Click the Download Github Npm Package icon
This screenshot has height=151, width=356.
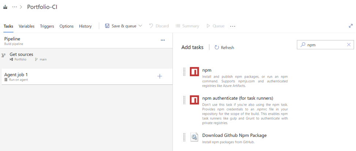pos(194,137)
